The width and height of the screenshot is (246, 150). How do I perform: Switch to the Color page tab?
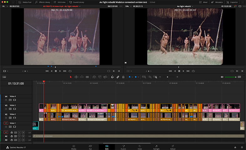[x=140, y=147]
